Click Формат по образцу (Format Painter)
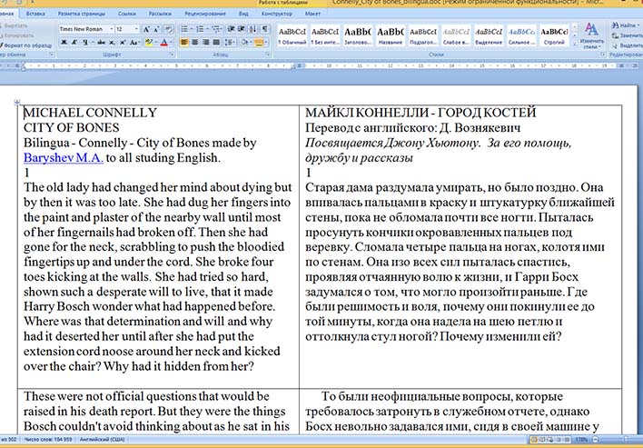This screenshot has height=448, width=643. pos(26,45)
